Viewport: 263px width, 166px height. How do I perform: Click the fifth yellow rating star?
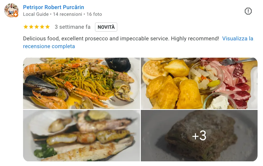[47, 27]
